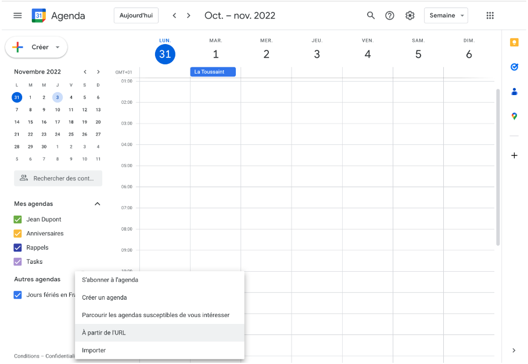528x364 pixels.
Task: Open the help question mark icon
Action: [390, 16]
